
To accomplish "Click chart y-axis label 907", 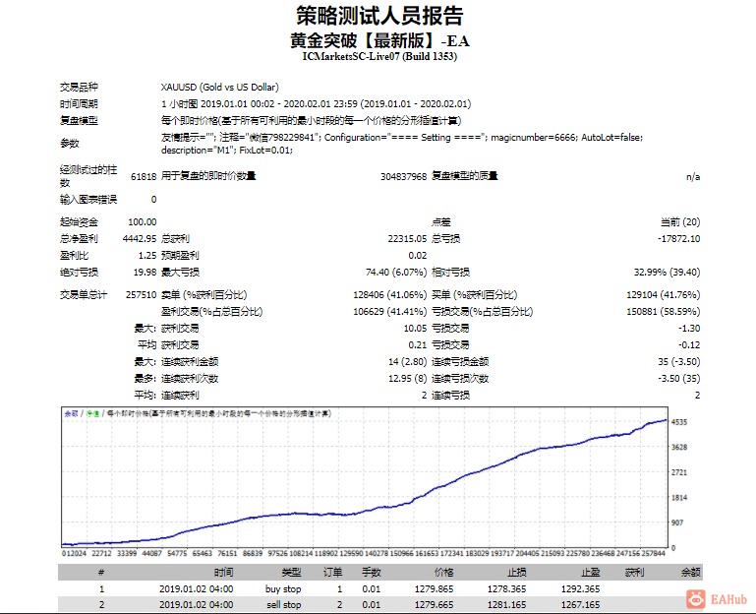I will point(677,522).
